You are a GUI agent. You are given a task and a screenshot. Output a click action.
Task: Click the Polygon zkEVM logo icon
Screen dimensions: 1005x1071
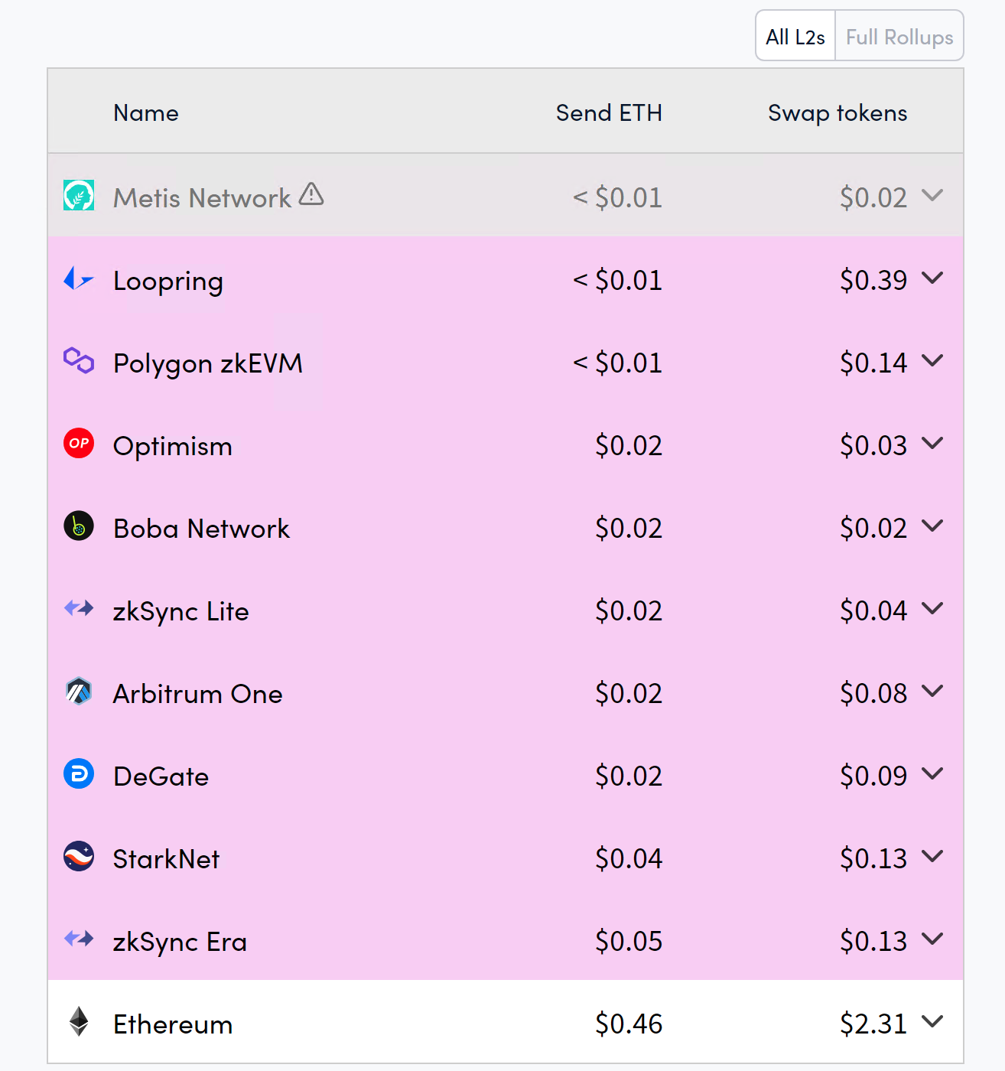click(79, 360)
